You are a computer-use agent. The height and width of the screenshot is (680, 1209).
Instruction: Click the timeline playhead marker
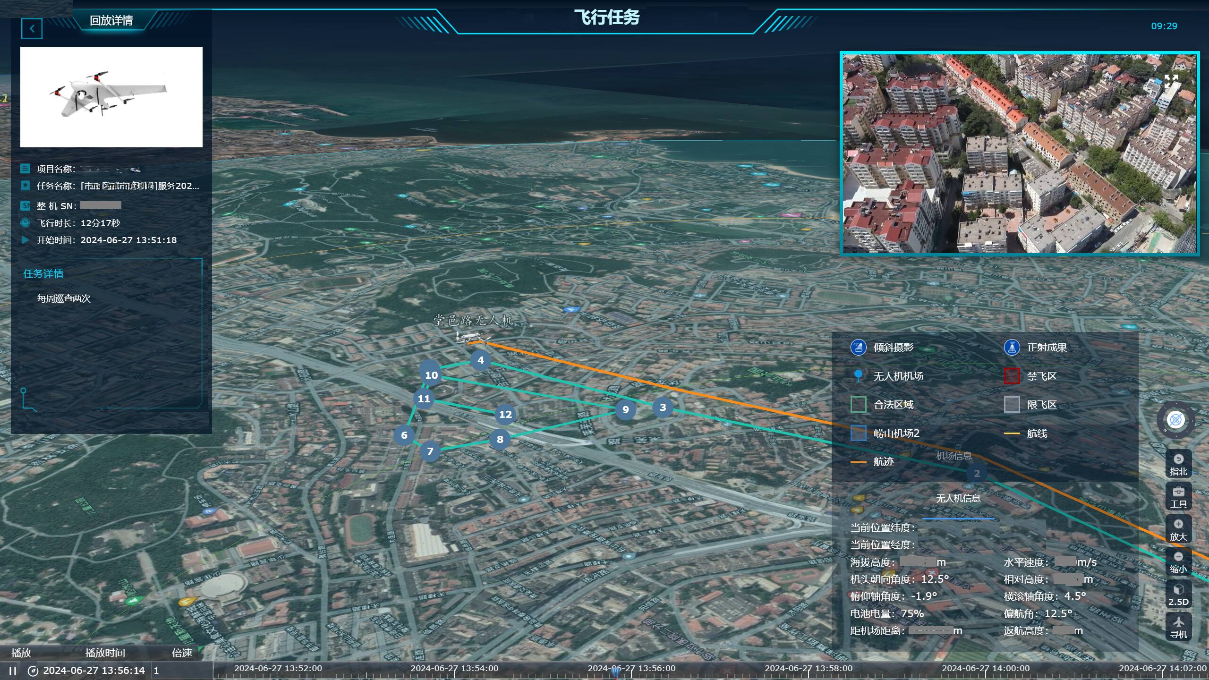click(615, 672)
